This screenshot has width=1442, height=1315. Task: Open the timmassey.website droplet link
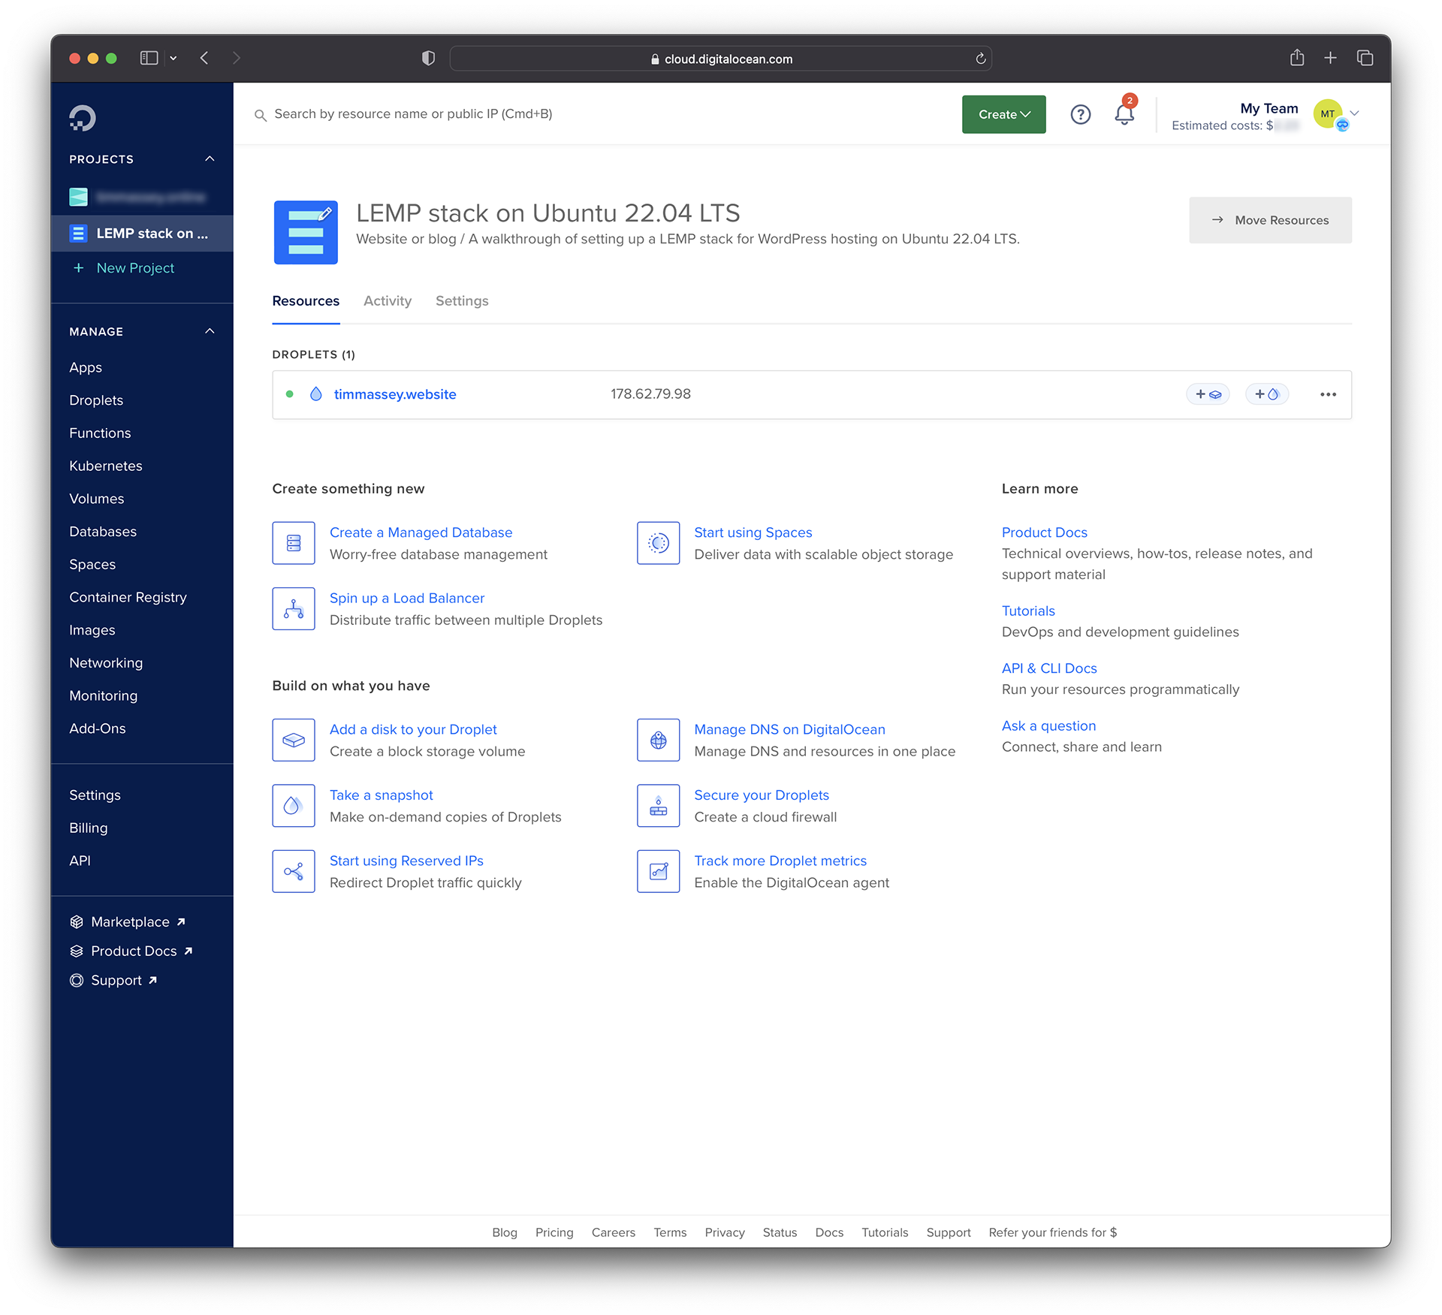(x=395, y=394)
